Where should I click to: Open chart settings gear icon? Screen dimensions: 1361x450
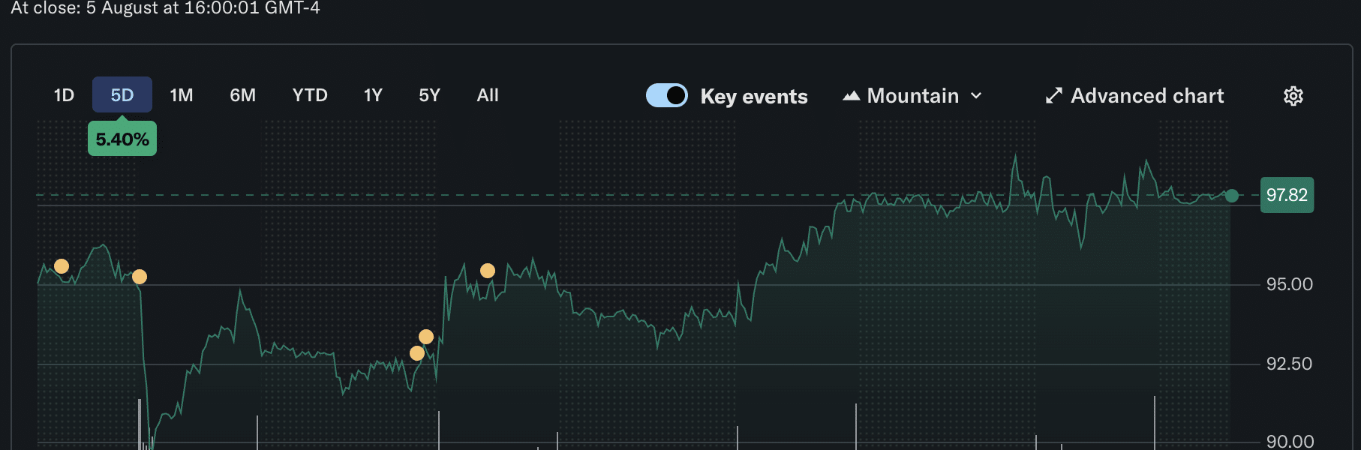pyautogui.click(x=1293, y=96)
